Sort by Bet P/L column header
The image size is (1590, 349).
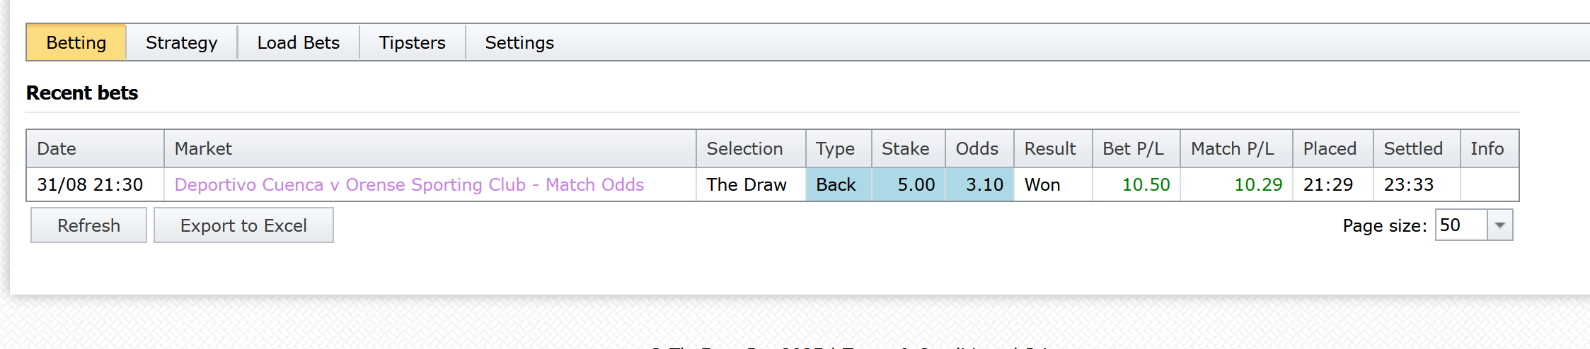point(1133,149)
